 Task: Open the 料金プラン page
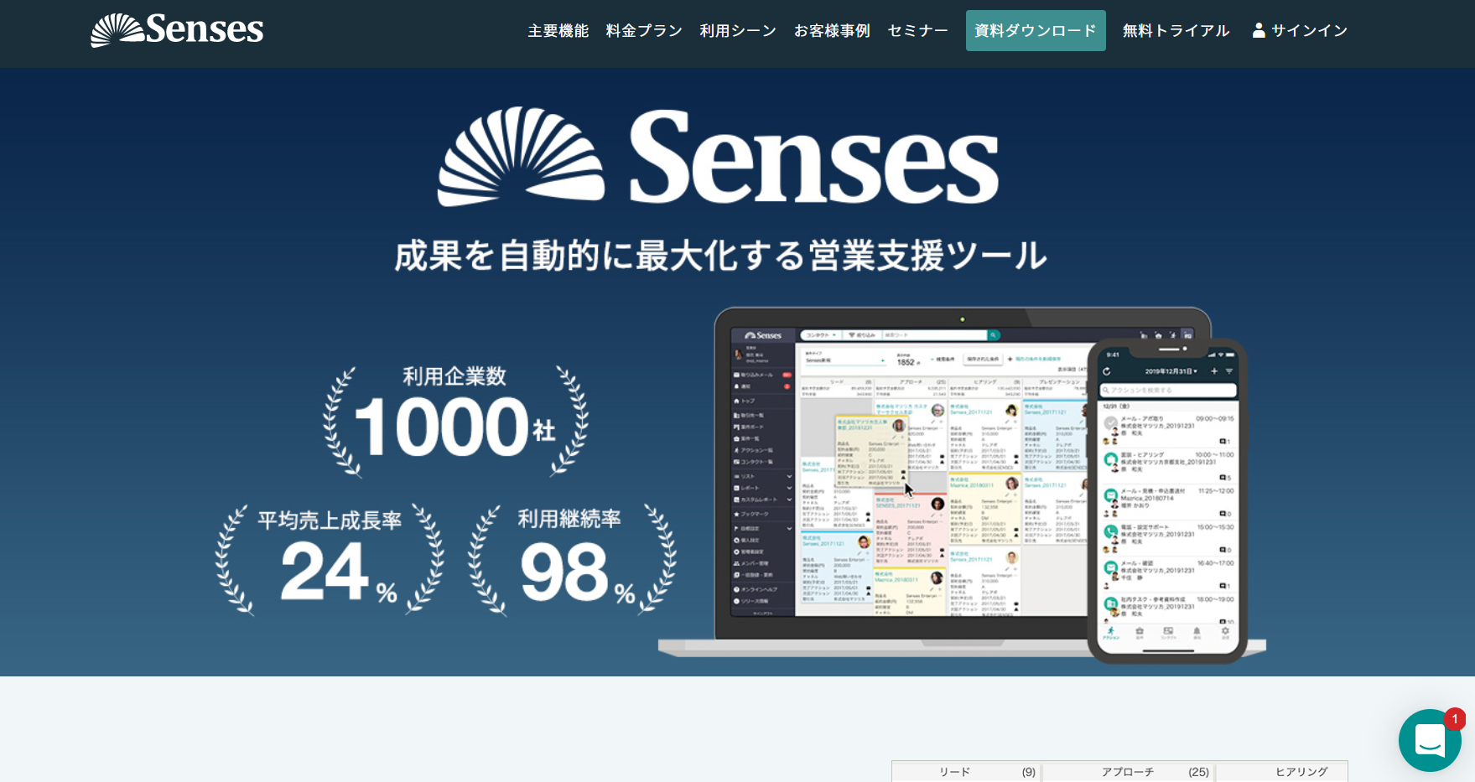(644, 31)
